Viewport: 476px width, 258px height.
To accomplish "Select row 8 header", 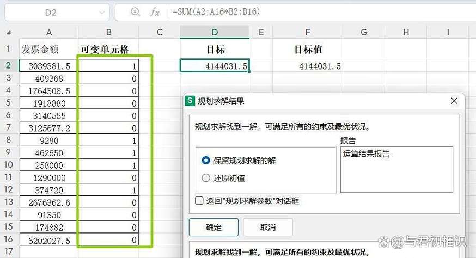I will pyautogui.click(x=9, y=140).
